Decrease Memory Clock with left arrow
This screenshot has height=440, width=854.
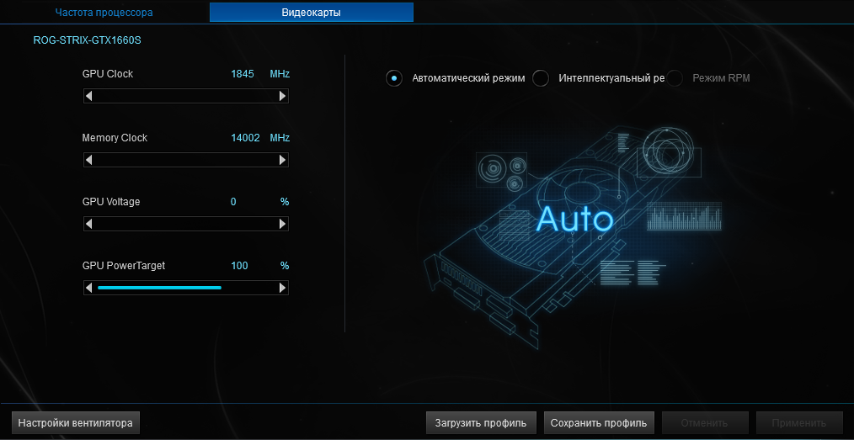tap(88, 160)
